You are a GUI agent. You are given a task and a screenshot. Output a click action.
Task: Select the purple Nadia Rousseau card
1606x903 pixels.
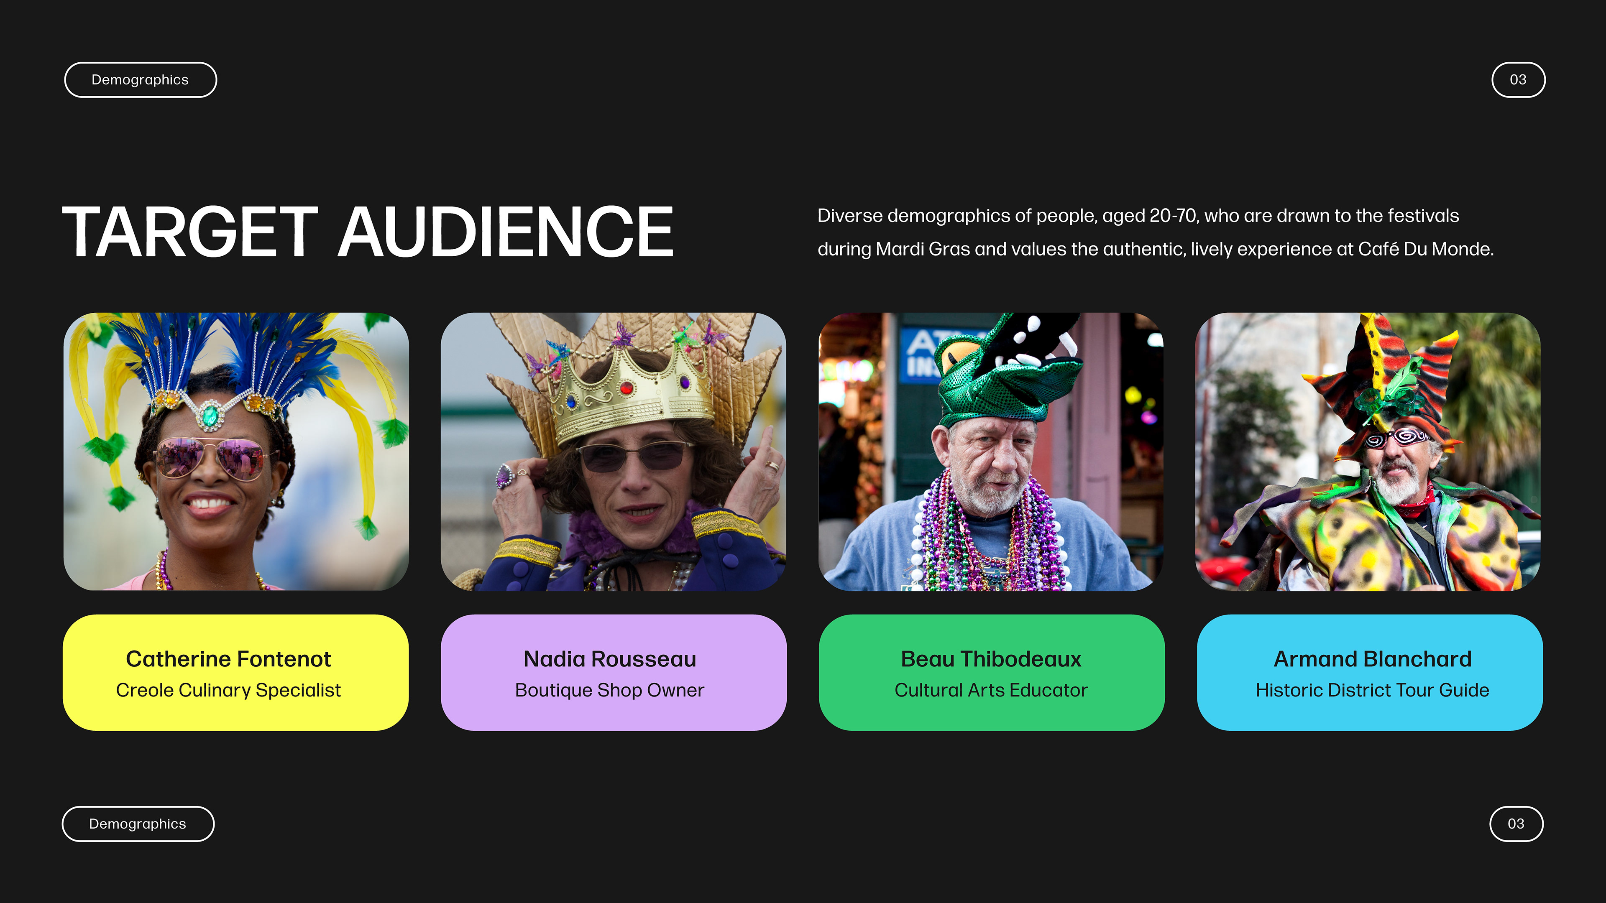coord(614,672)
